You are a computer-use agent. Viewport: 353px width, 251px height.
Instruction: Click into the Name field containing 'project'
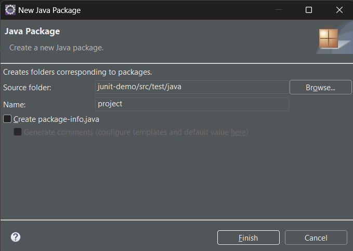pos(192,104)
